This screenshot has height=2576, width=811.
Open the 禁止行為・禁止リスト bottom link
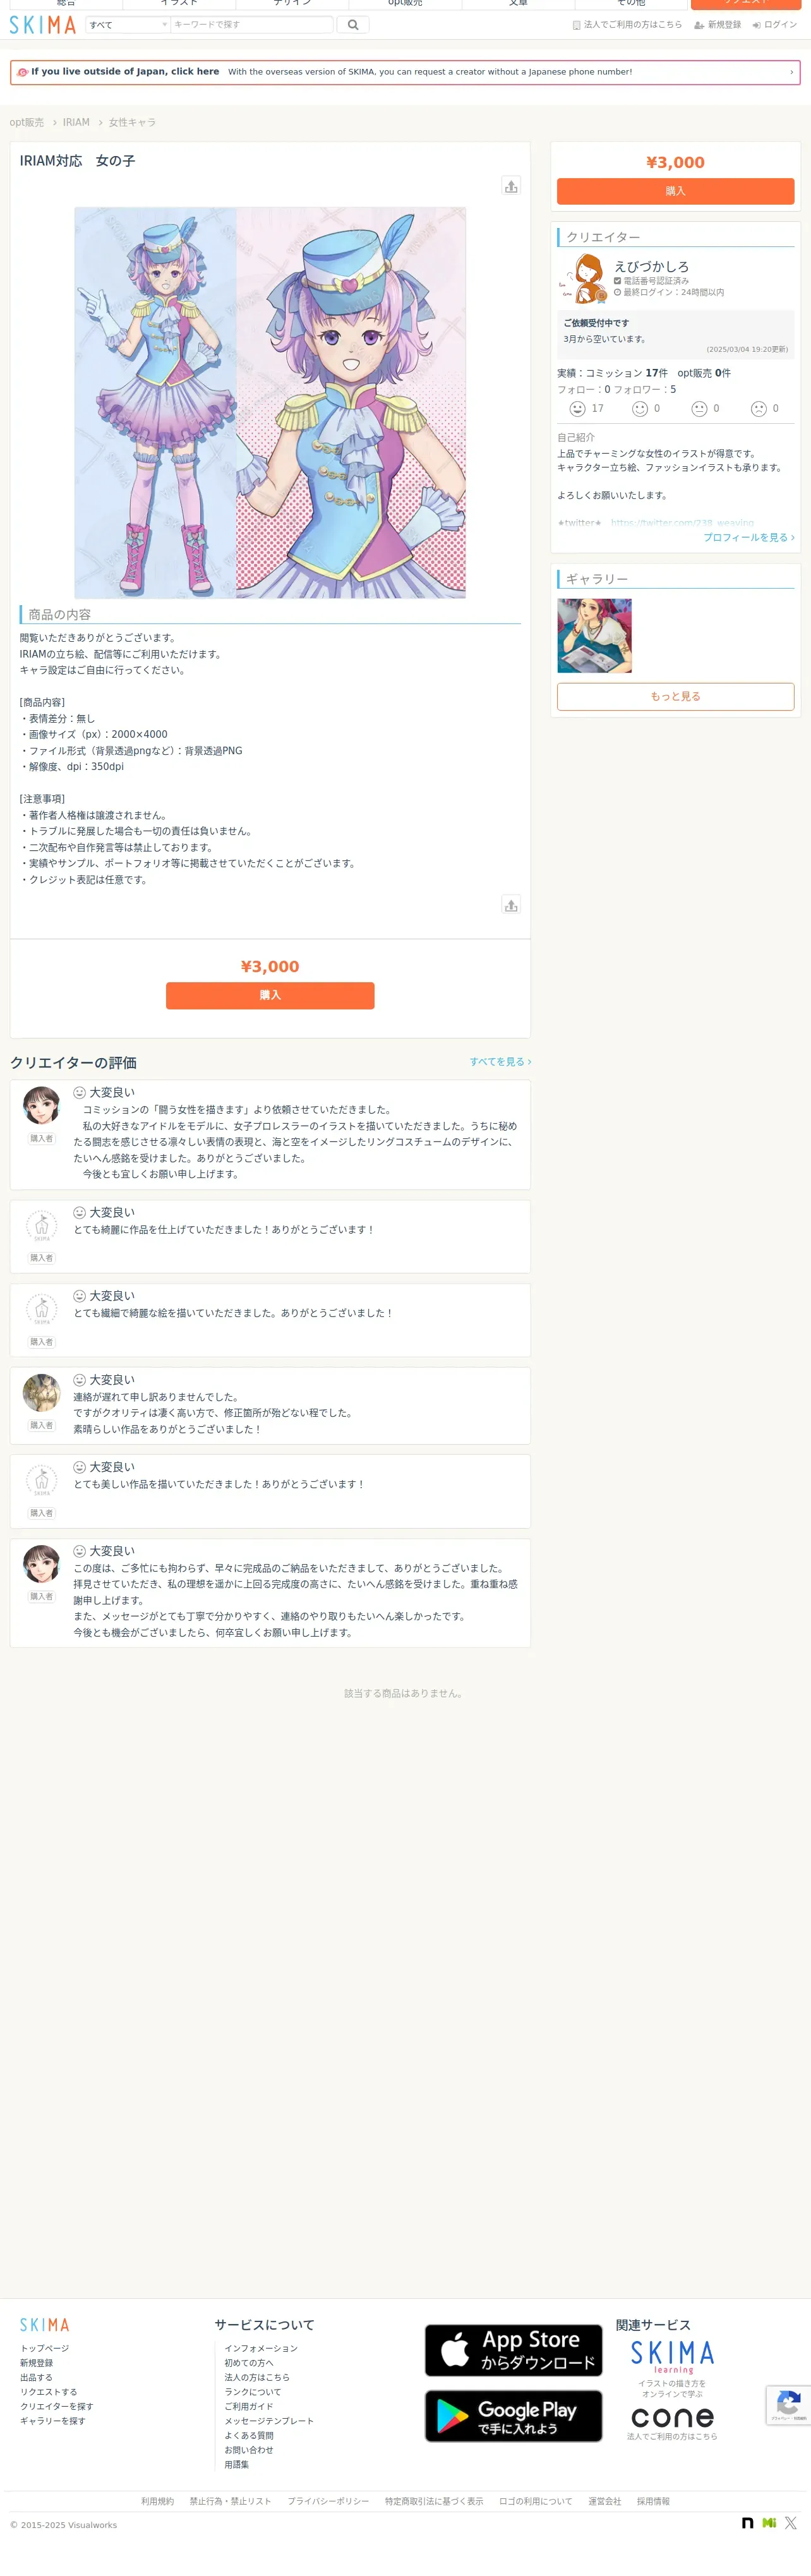[230, 2501]
